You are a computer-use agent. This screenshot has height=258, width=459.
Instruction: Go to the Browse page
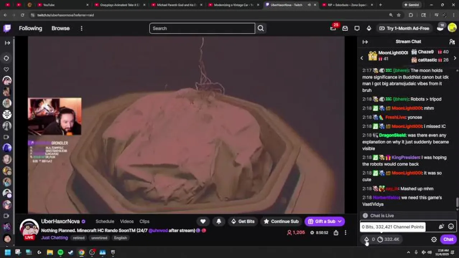click(x=60, y=28)
